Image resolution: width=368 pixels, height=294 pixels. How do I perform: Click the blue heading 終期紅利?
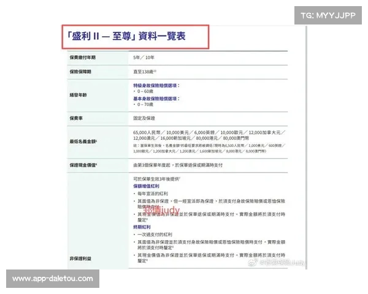[x=142, y=227]
